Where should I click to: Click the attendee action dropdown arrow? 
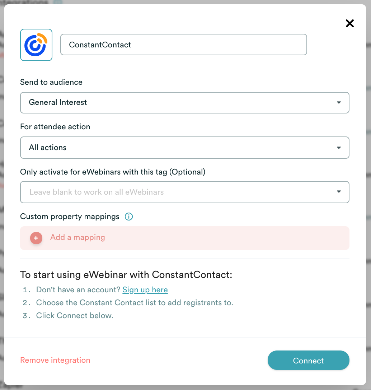pos(339,147)
